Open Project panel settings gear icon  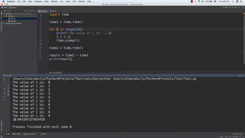(x=32, y=11)
